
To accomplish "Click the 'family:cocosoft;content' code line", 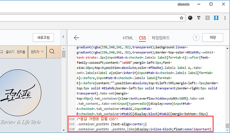I will [124, 63].
